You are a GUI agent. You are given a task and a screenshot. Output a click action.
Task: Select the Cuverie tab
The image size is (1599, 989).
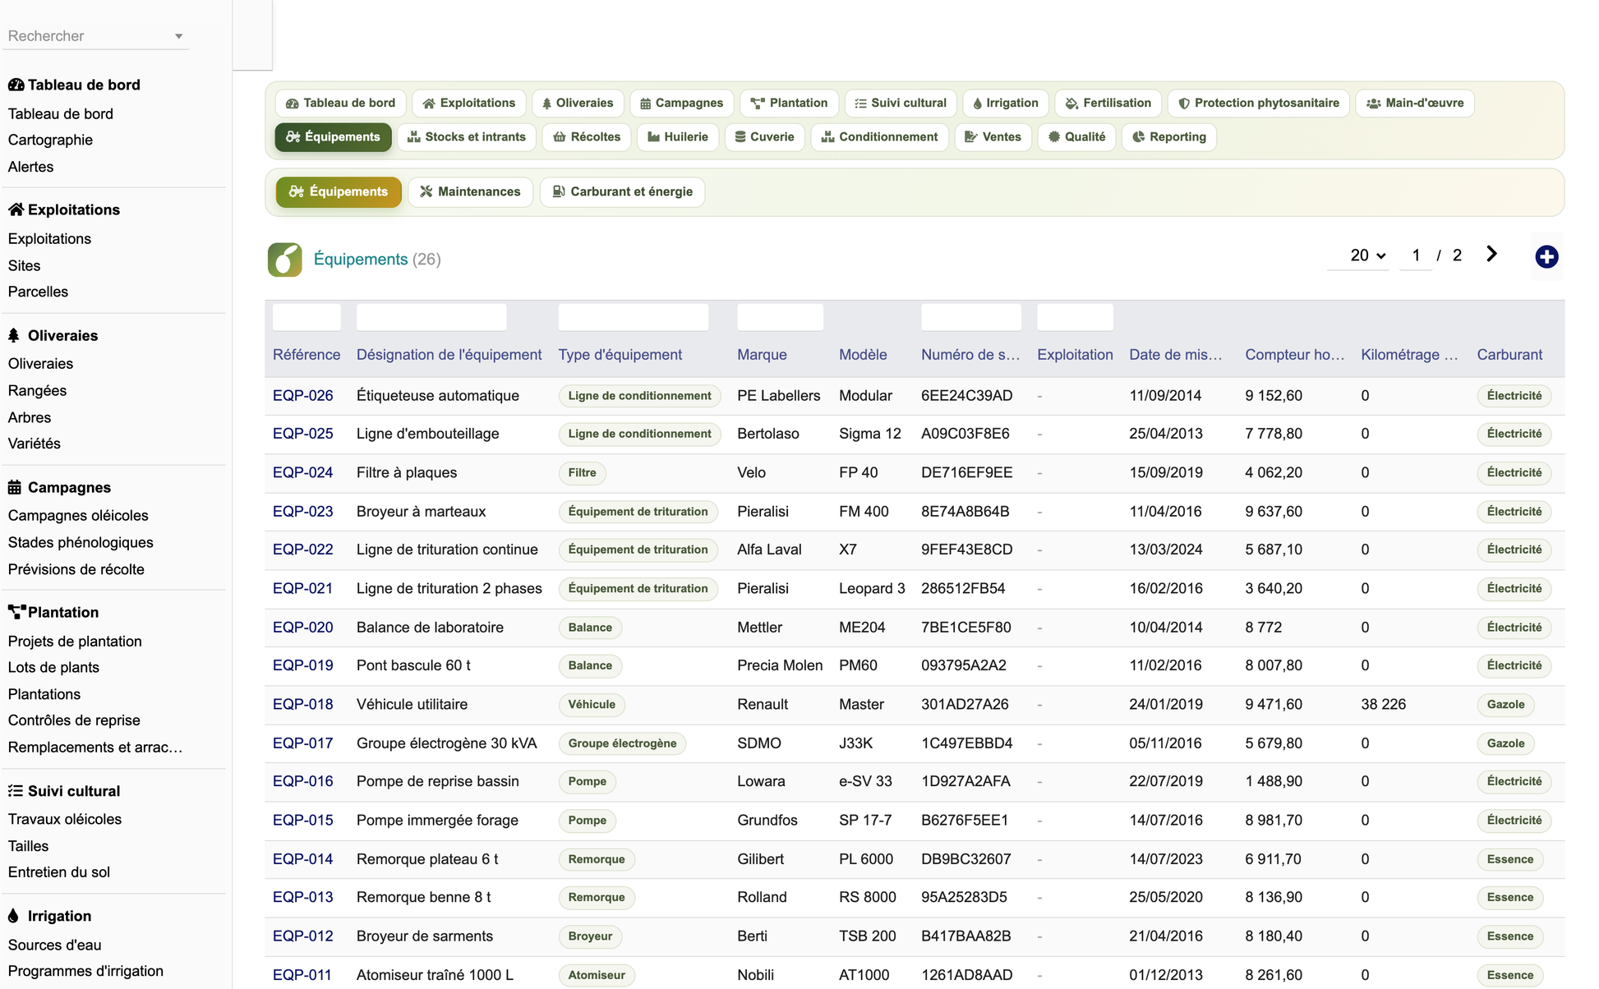[764, 136]
